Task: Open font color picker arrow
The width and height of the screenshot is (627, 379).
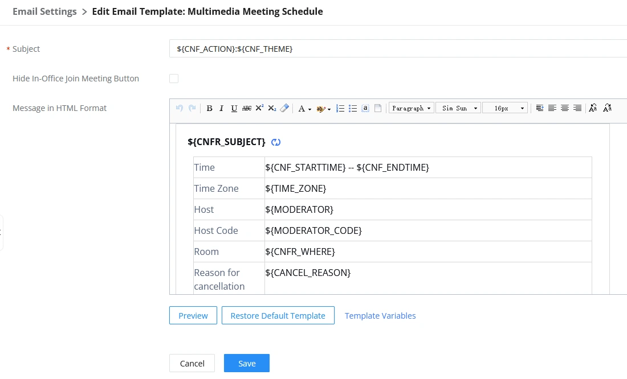Action: [x=310, y=109]
